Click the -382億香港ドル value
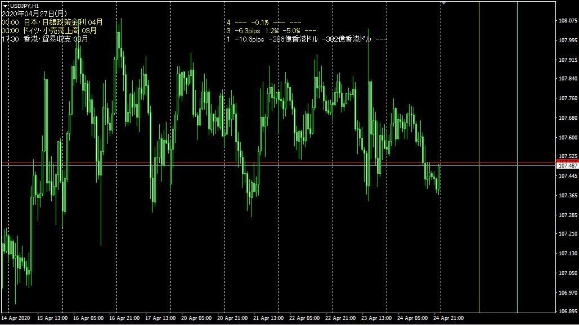This screenshot has height=325, width=579. 347,39
